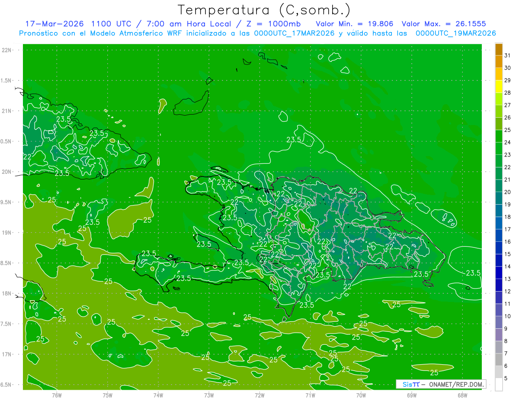Click 'Valor Min. = 19.806' text
Image resolution: width=519 pixels, height=401 pixels.
[x=354, y=24]
